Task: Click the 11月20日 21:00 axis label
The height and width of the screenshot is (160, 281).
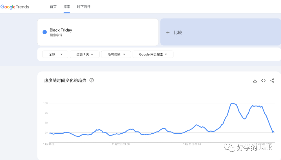Action: pyautogui.click(x=121, y=144)
